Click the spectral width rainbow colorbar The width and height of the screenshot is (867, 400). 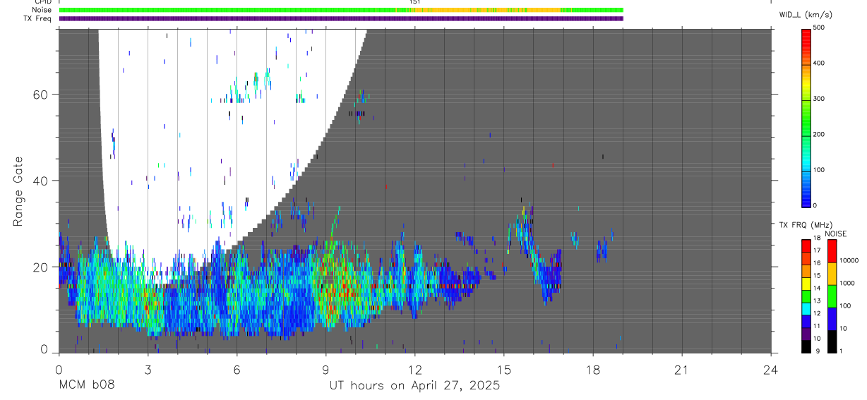coord(806,117)
